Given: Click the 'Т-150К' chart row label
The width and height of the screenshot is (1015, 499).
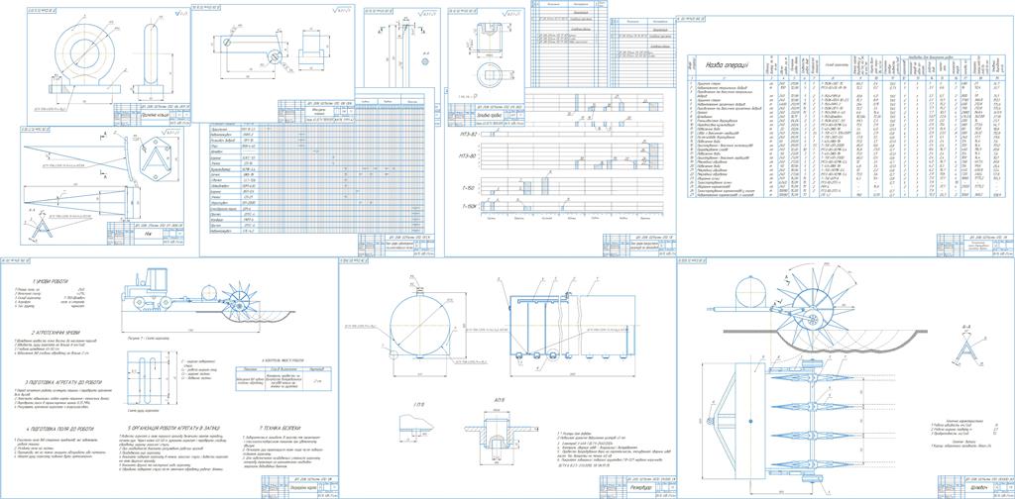Looking at the screenshot, I should click(x=471, y=206).
